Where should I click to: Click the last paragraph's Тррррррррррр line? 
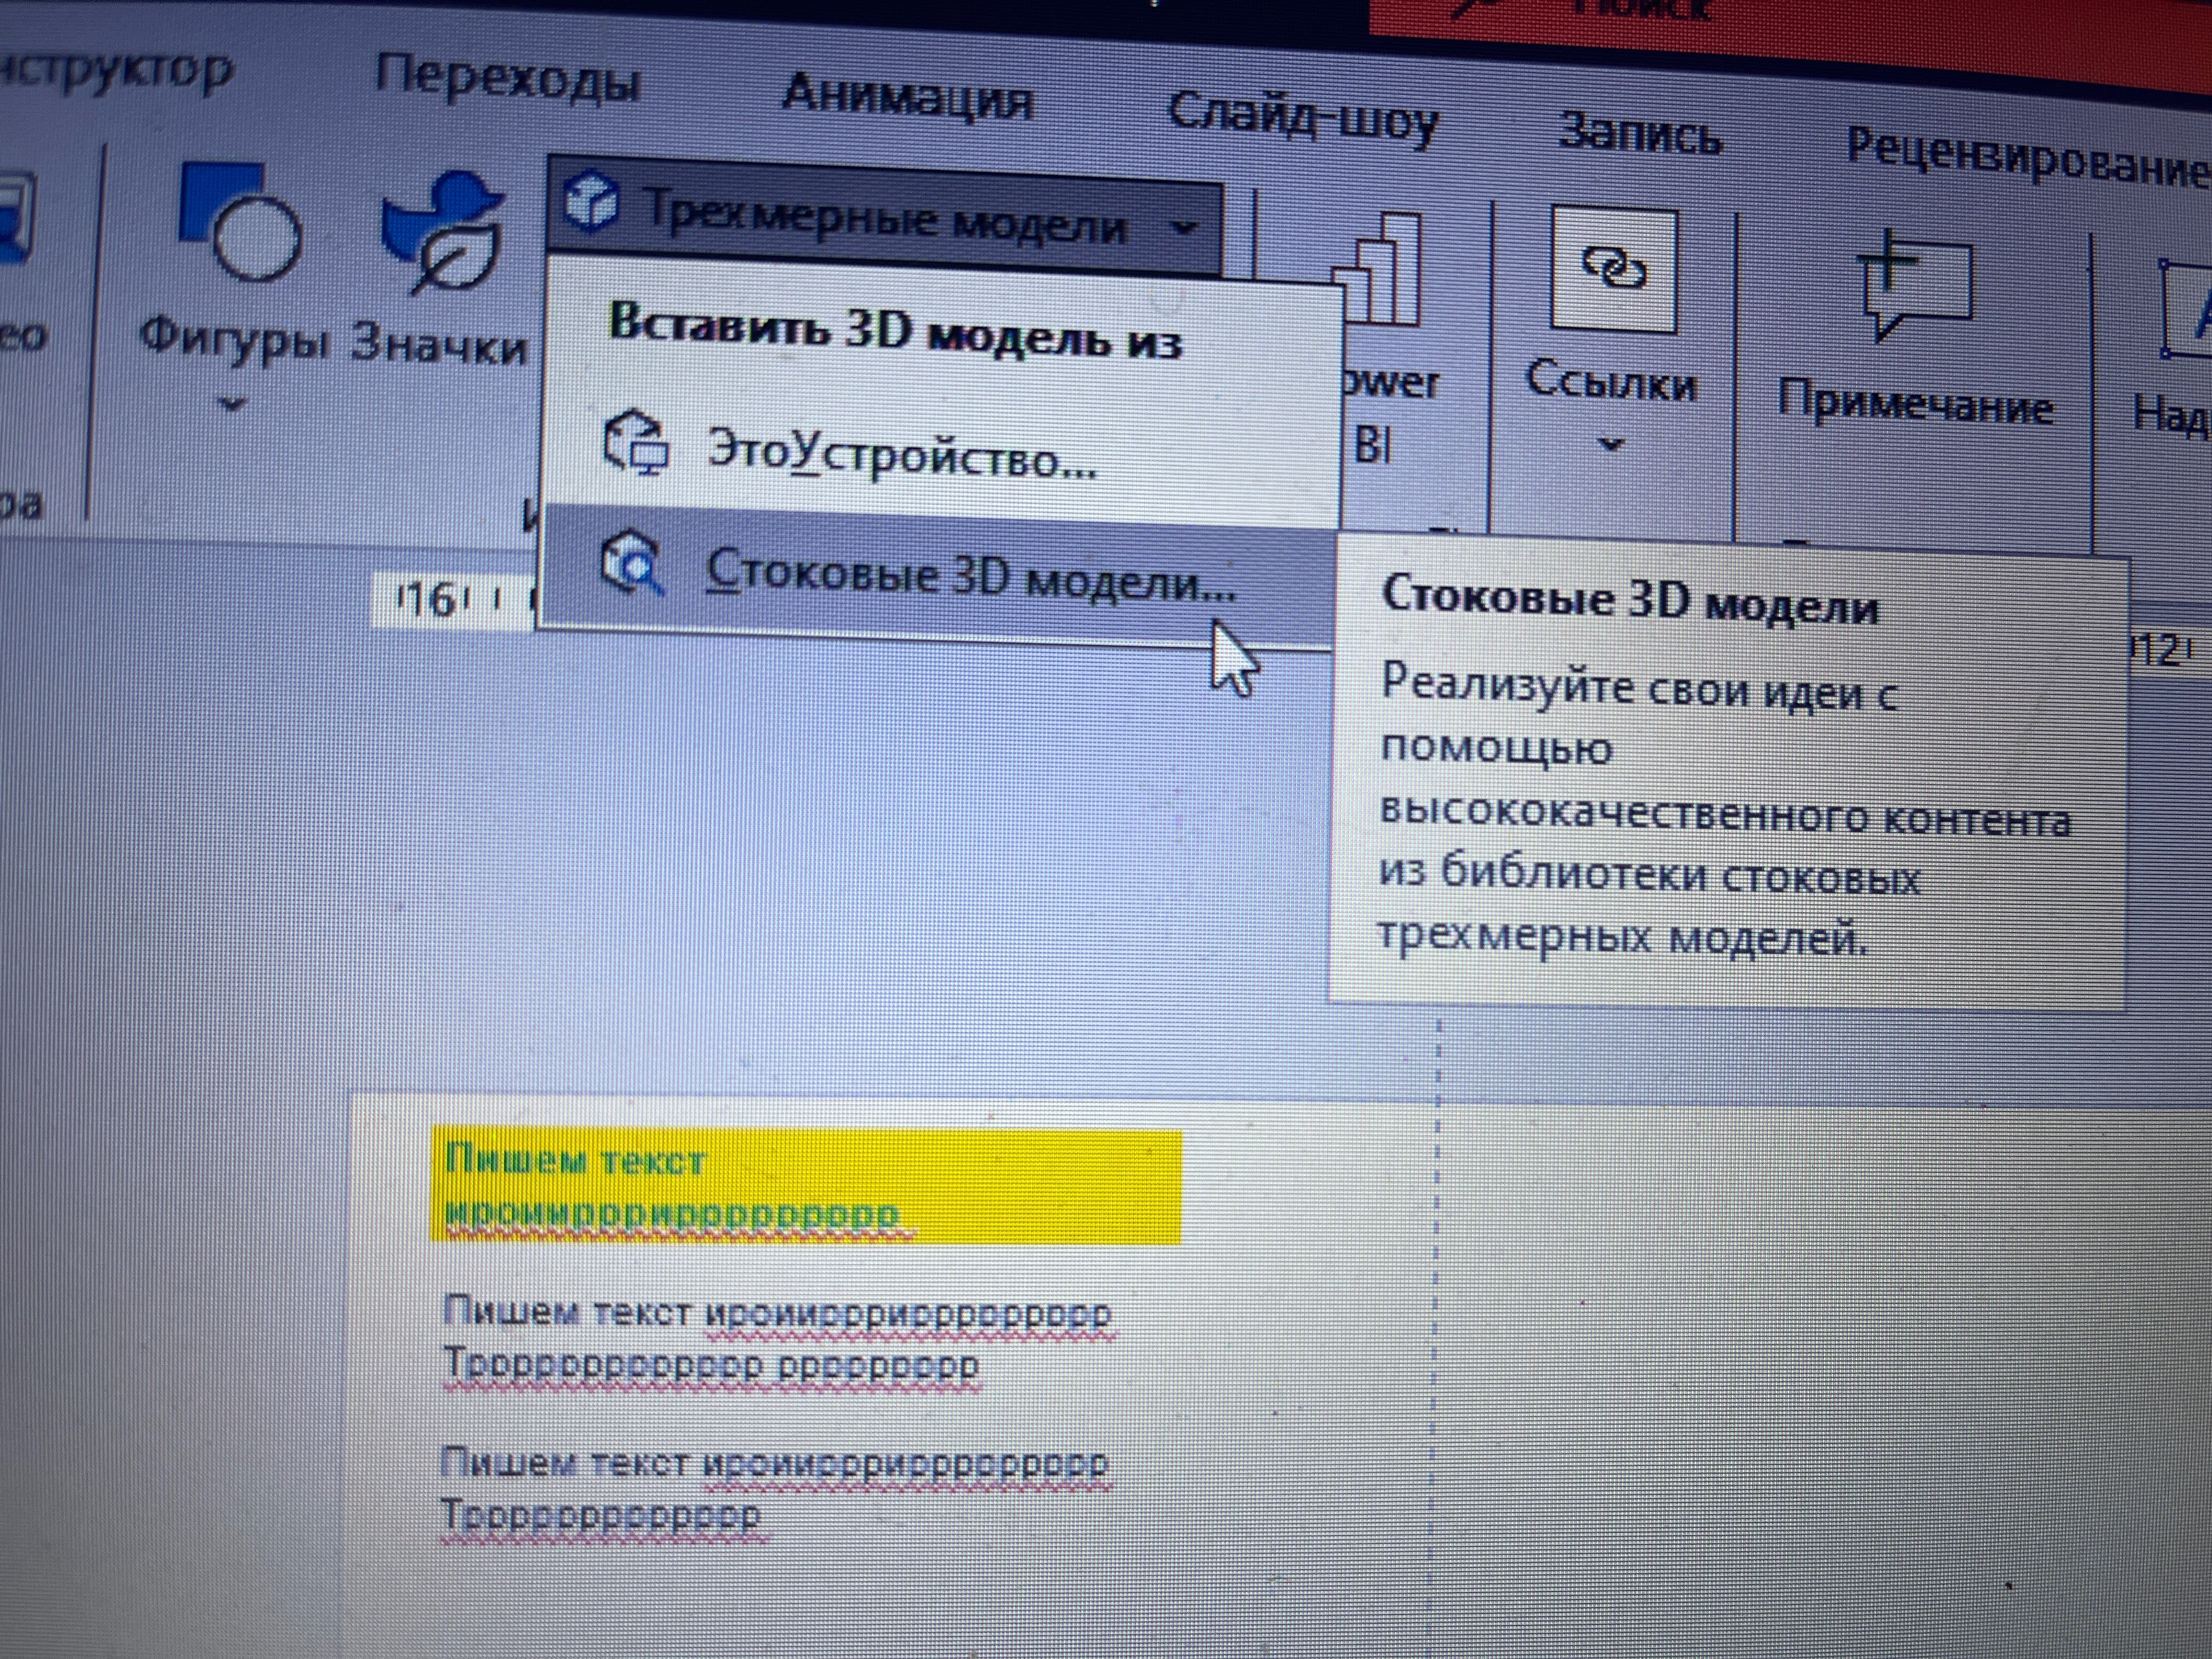click(x=603, y=1517)
